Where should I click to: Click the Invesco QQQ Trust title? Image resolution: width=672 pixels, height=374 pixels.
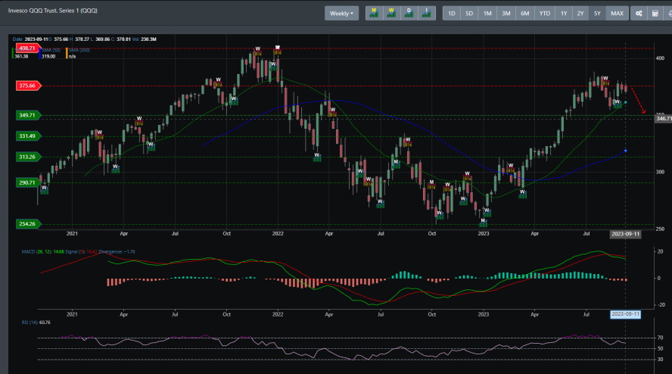53,11
